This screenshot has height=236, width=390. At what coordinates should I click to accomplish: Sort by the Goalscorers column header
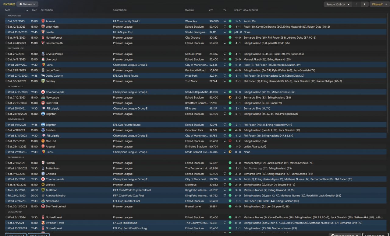(250, 10)
